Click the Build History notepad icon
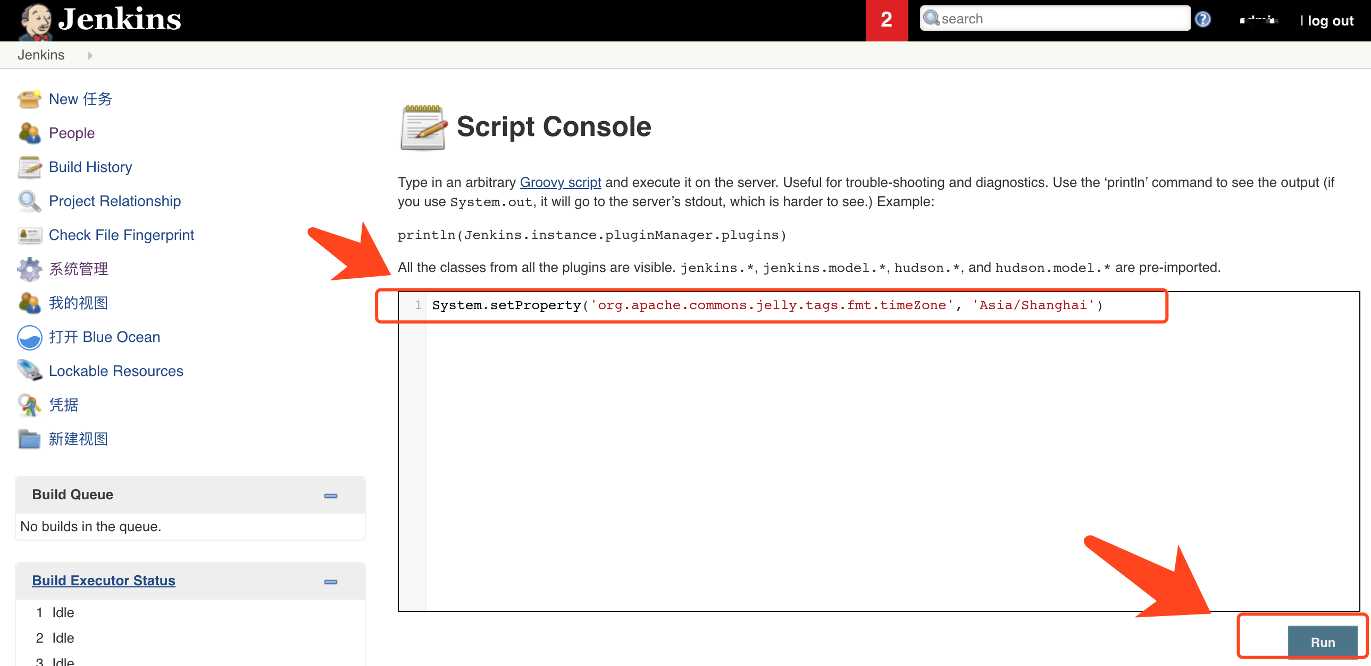The width and height of the screenshot is (1371, 666). [x=29, y=167]
